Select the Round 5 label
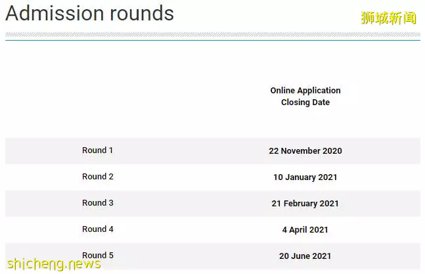425x274 pixels. coord(98,256)
